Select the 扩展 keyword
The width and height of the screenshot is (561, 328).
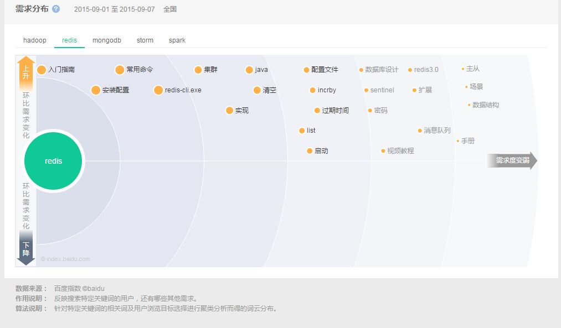(x=422, y=90)
